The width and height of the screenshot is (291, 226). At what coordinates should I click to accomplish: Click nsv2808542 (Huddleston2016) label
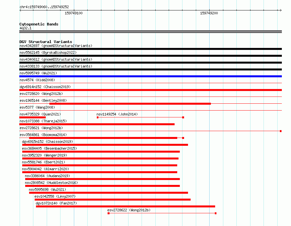click(x=51, y=183)
